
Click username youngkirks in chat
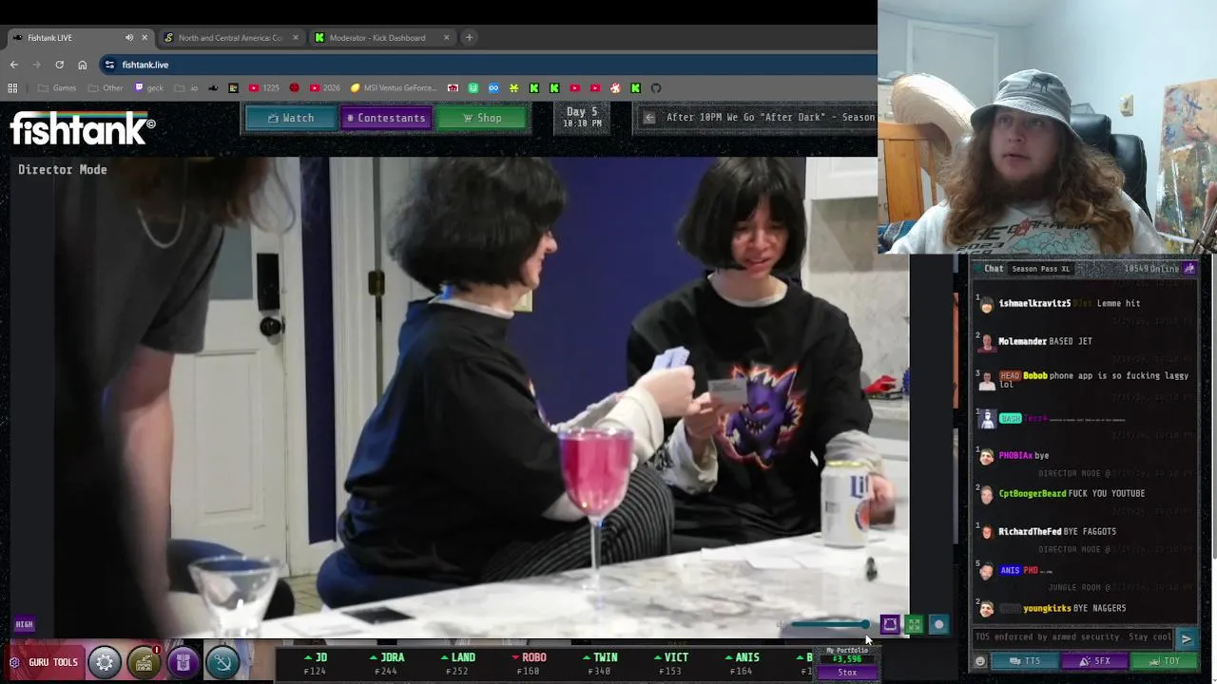click(x=1047, y=608)
